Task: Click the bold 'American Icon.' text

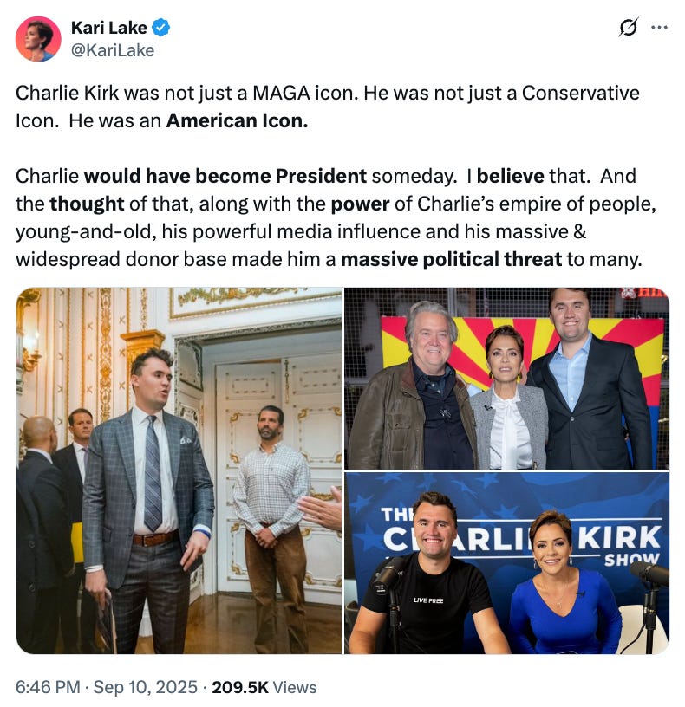Action: click(x=237, y=120)
